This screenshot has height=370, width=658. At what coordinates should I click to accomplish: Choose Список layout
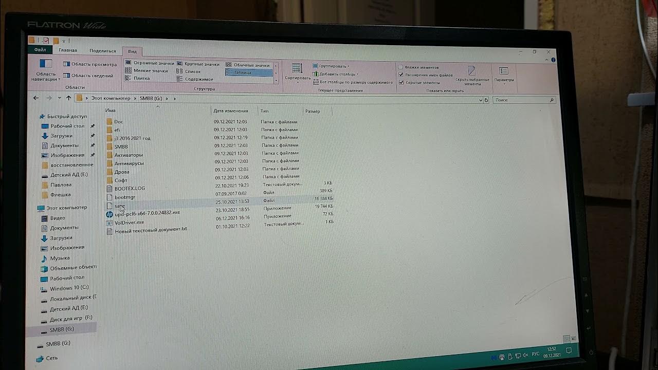click(189, 71)
